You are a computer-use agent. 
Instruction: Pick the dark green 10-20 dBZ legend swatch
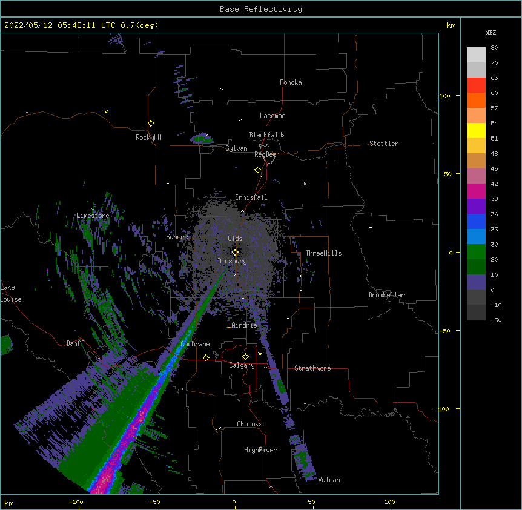coord(476,267)
